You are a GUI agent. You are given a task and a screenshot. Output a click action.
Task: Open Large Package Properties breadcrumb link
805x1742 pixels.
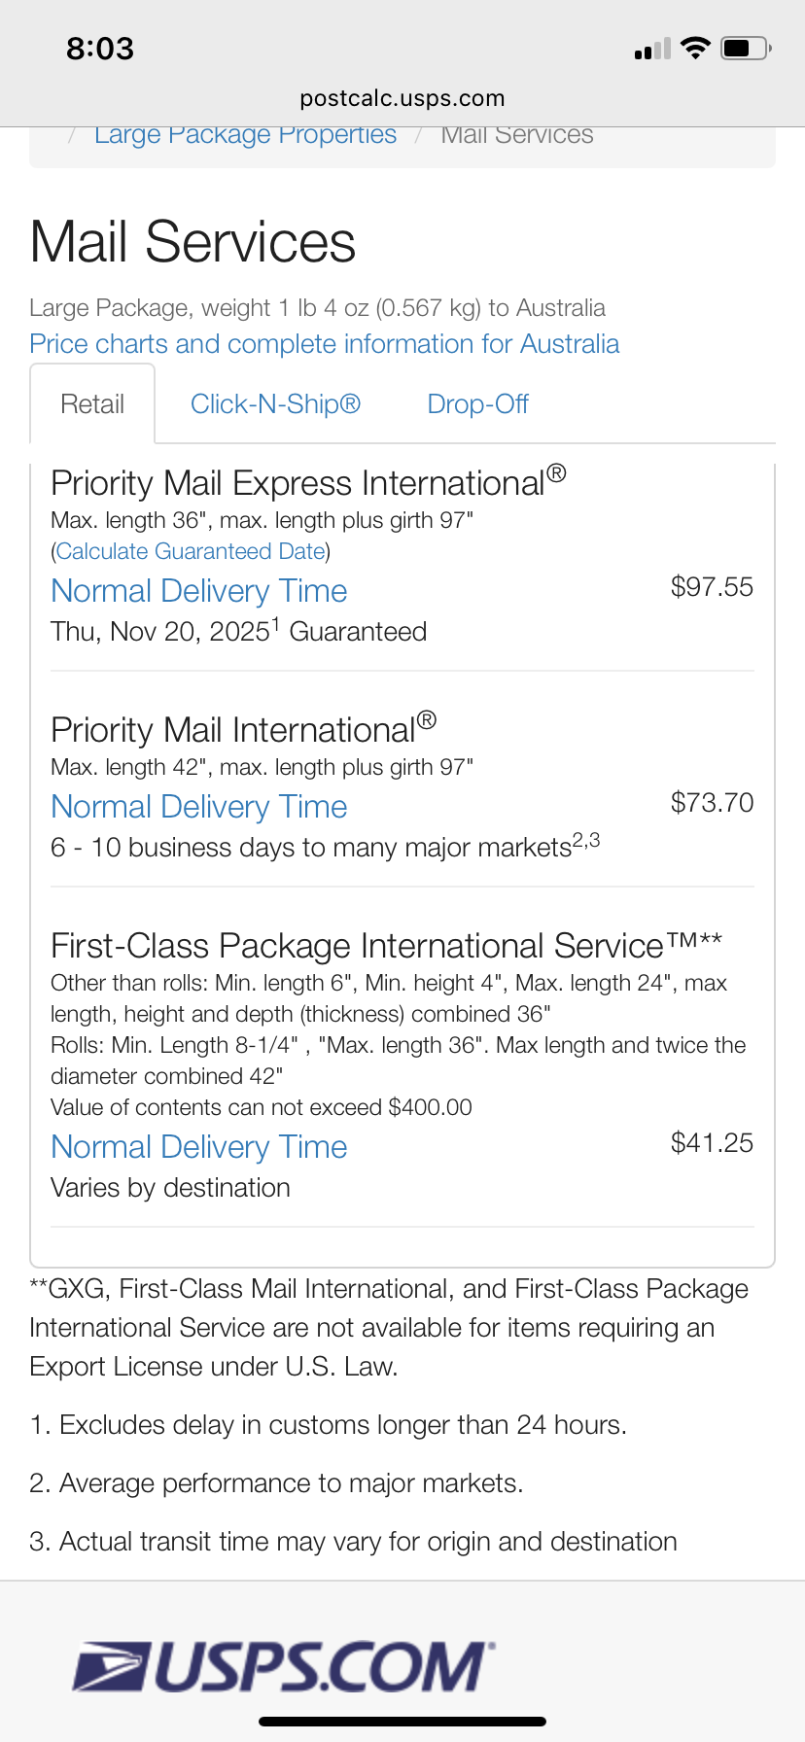pyautogui.click(x=245, y=134)
